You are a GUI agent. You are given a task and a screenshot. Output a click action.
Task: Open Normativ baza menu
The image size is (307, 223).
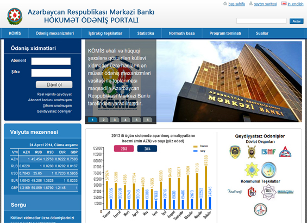coord(181,34)
